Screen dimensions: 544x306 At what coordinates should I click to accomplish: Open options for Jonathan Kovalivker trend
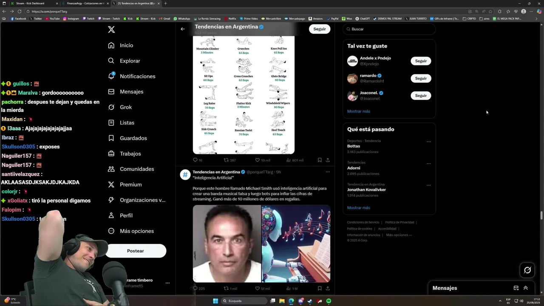pos(428,185)
